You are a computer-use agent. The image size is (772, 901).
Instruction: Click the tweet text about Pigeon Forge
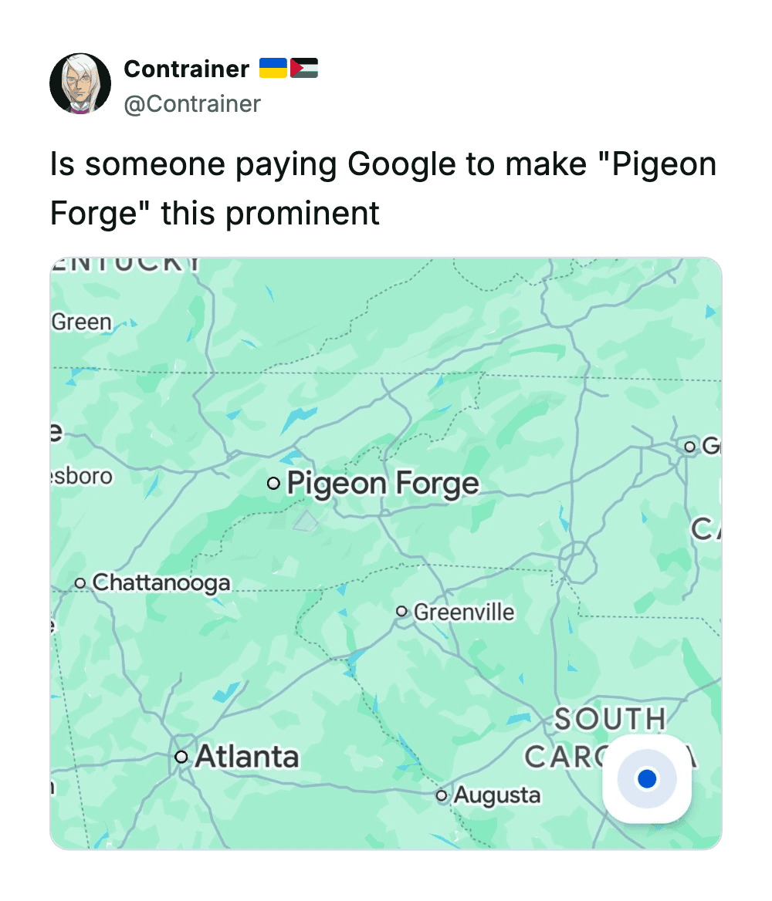pos(383,188)
